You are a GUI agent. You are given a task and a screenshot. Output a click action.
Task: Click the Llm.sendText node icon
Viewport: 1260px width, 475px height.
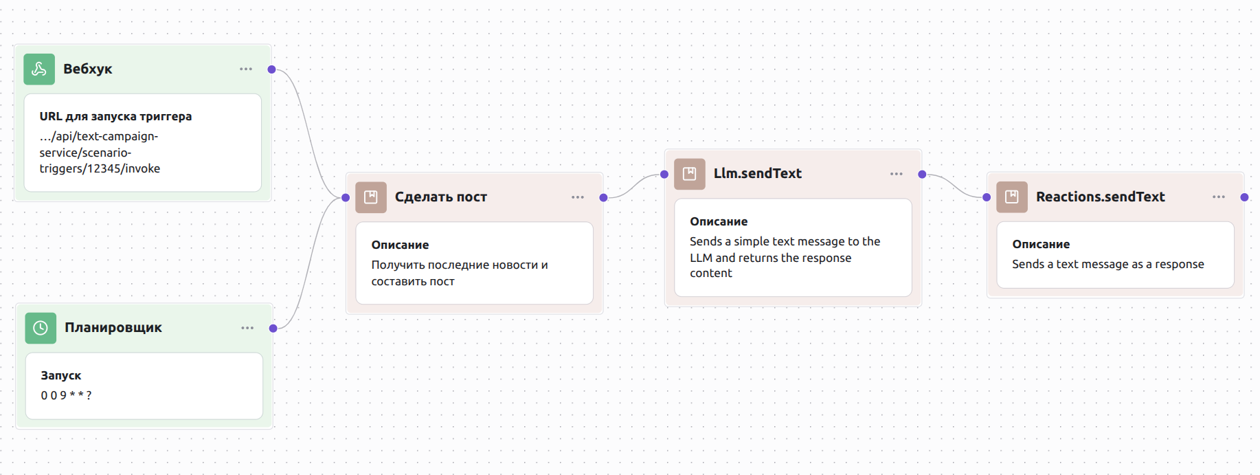(x=690, y=174)
